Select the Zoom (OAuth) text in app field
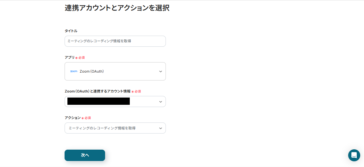This screenshot has height=167, width=364. coord(92,71)
